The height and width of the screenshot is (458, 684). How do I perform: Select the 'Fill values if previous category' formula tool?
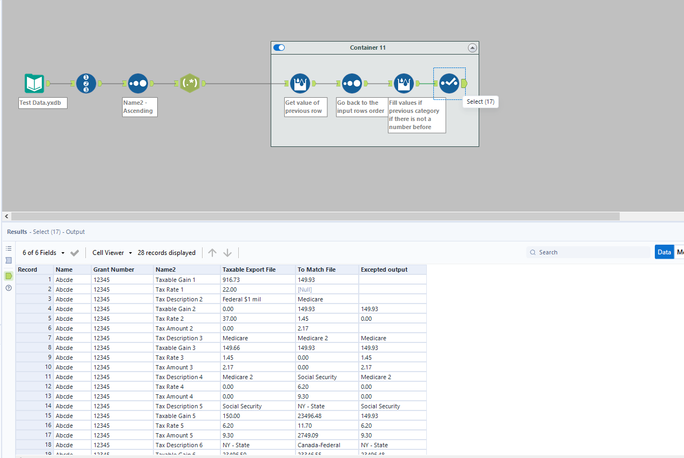tap(404, 83)
